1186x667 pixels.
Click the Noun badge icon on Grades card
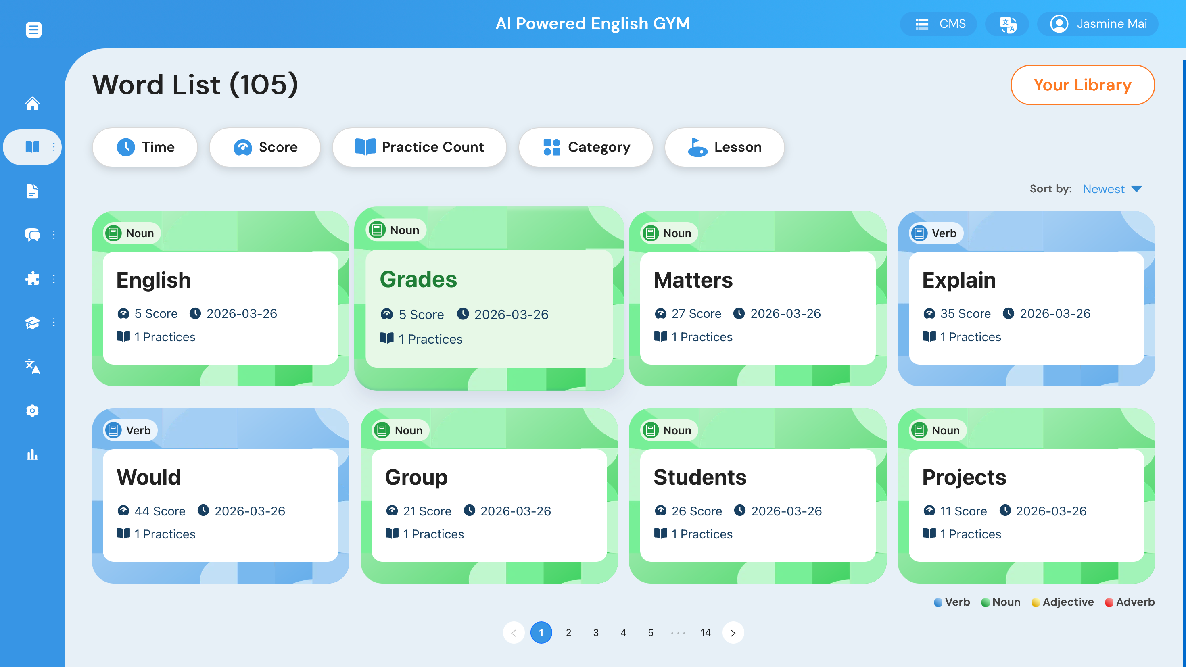pos(377,230)
